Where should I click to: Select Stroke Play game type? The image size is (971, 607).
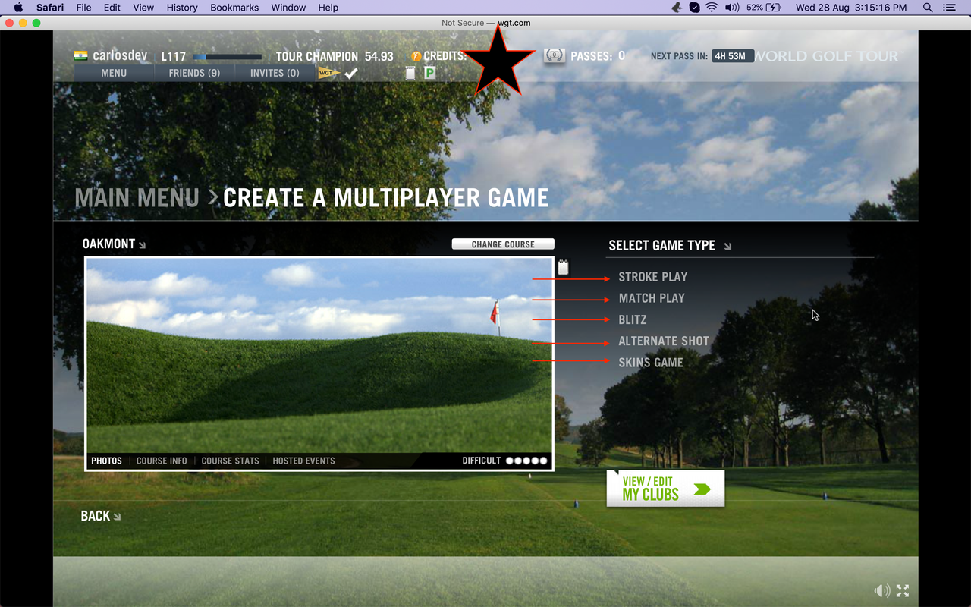[x=653, y=277]
